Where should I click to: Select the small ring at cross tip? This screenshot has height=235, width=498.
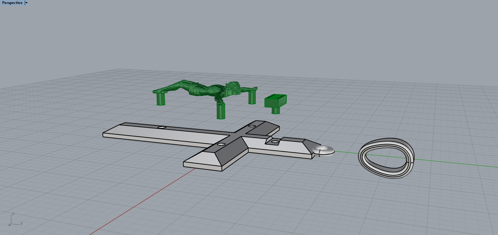324,151
